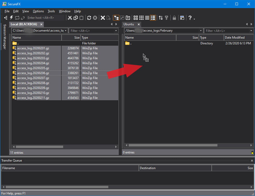
Task: Click the remote pane parent directory folder
Action: point(127,43)
